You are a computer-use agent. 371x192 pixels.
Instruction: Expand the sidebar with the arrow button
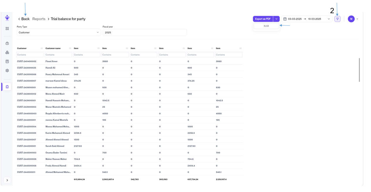pyautogui.click(x=7, y=180)
